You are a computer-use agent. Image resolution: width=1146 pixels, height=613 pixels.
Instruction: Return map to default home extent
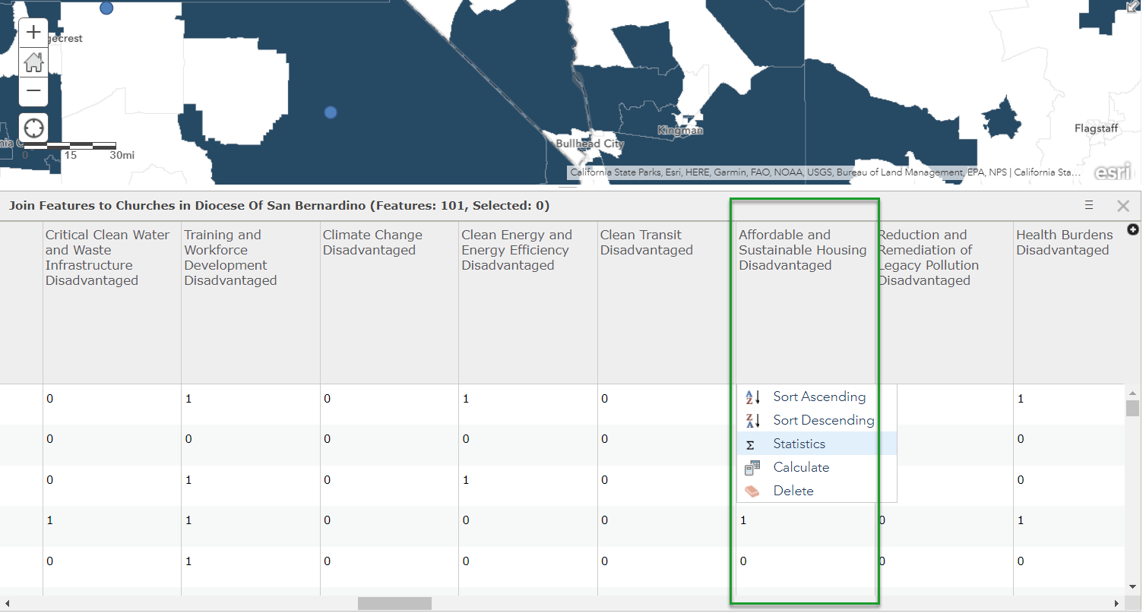point(33,62)
